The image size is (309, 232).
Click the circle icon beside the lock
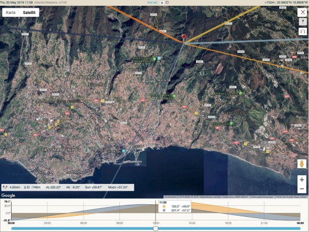coord(167,2)
